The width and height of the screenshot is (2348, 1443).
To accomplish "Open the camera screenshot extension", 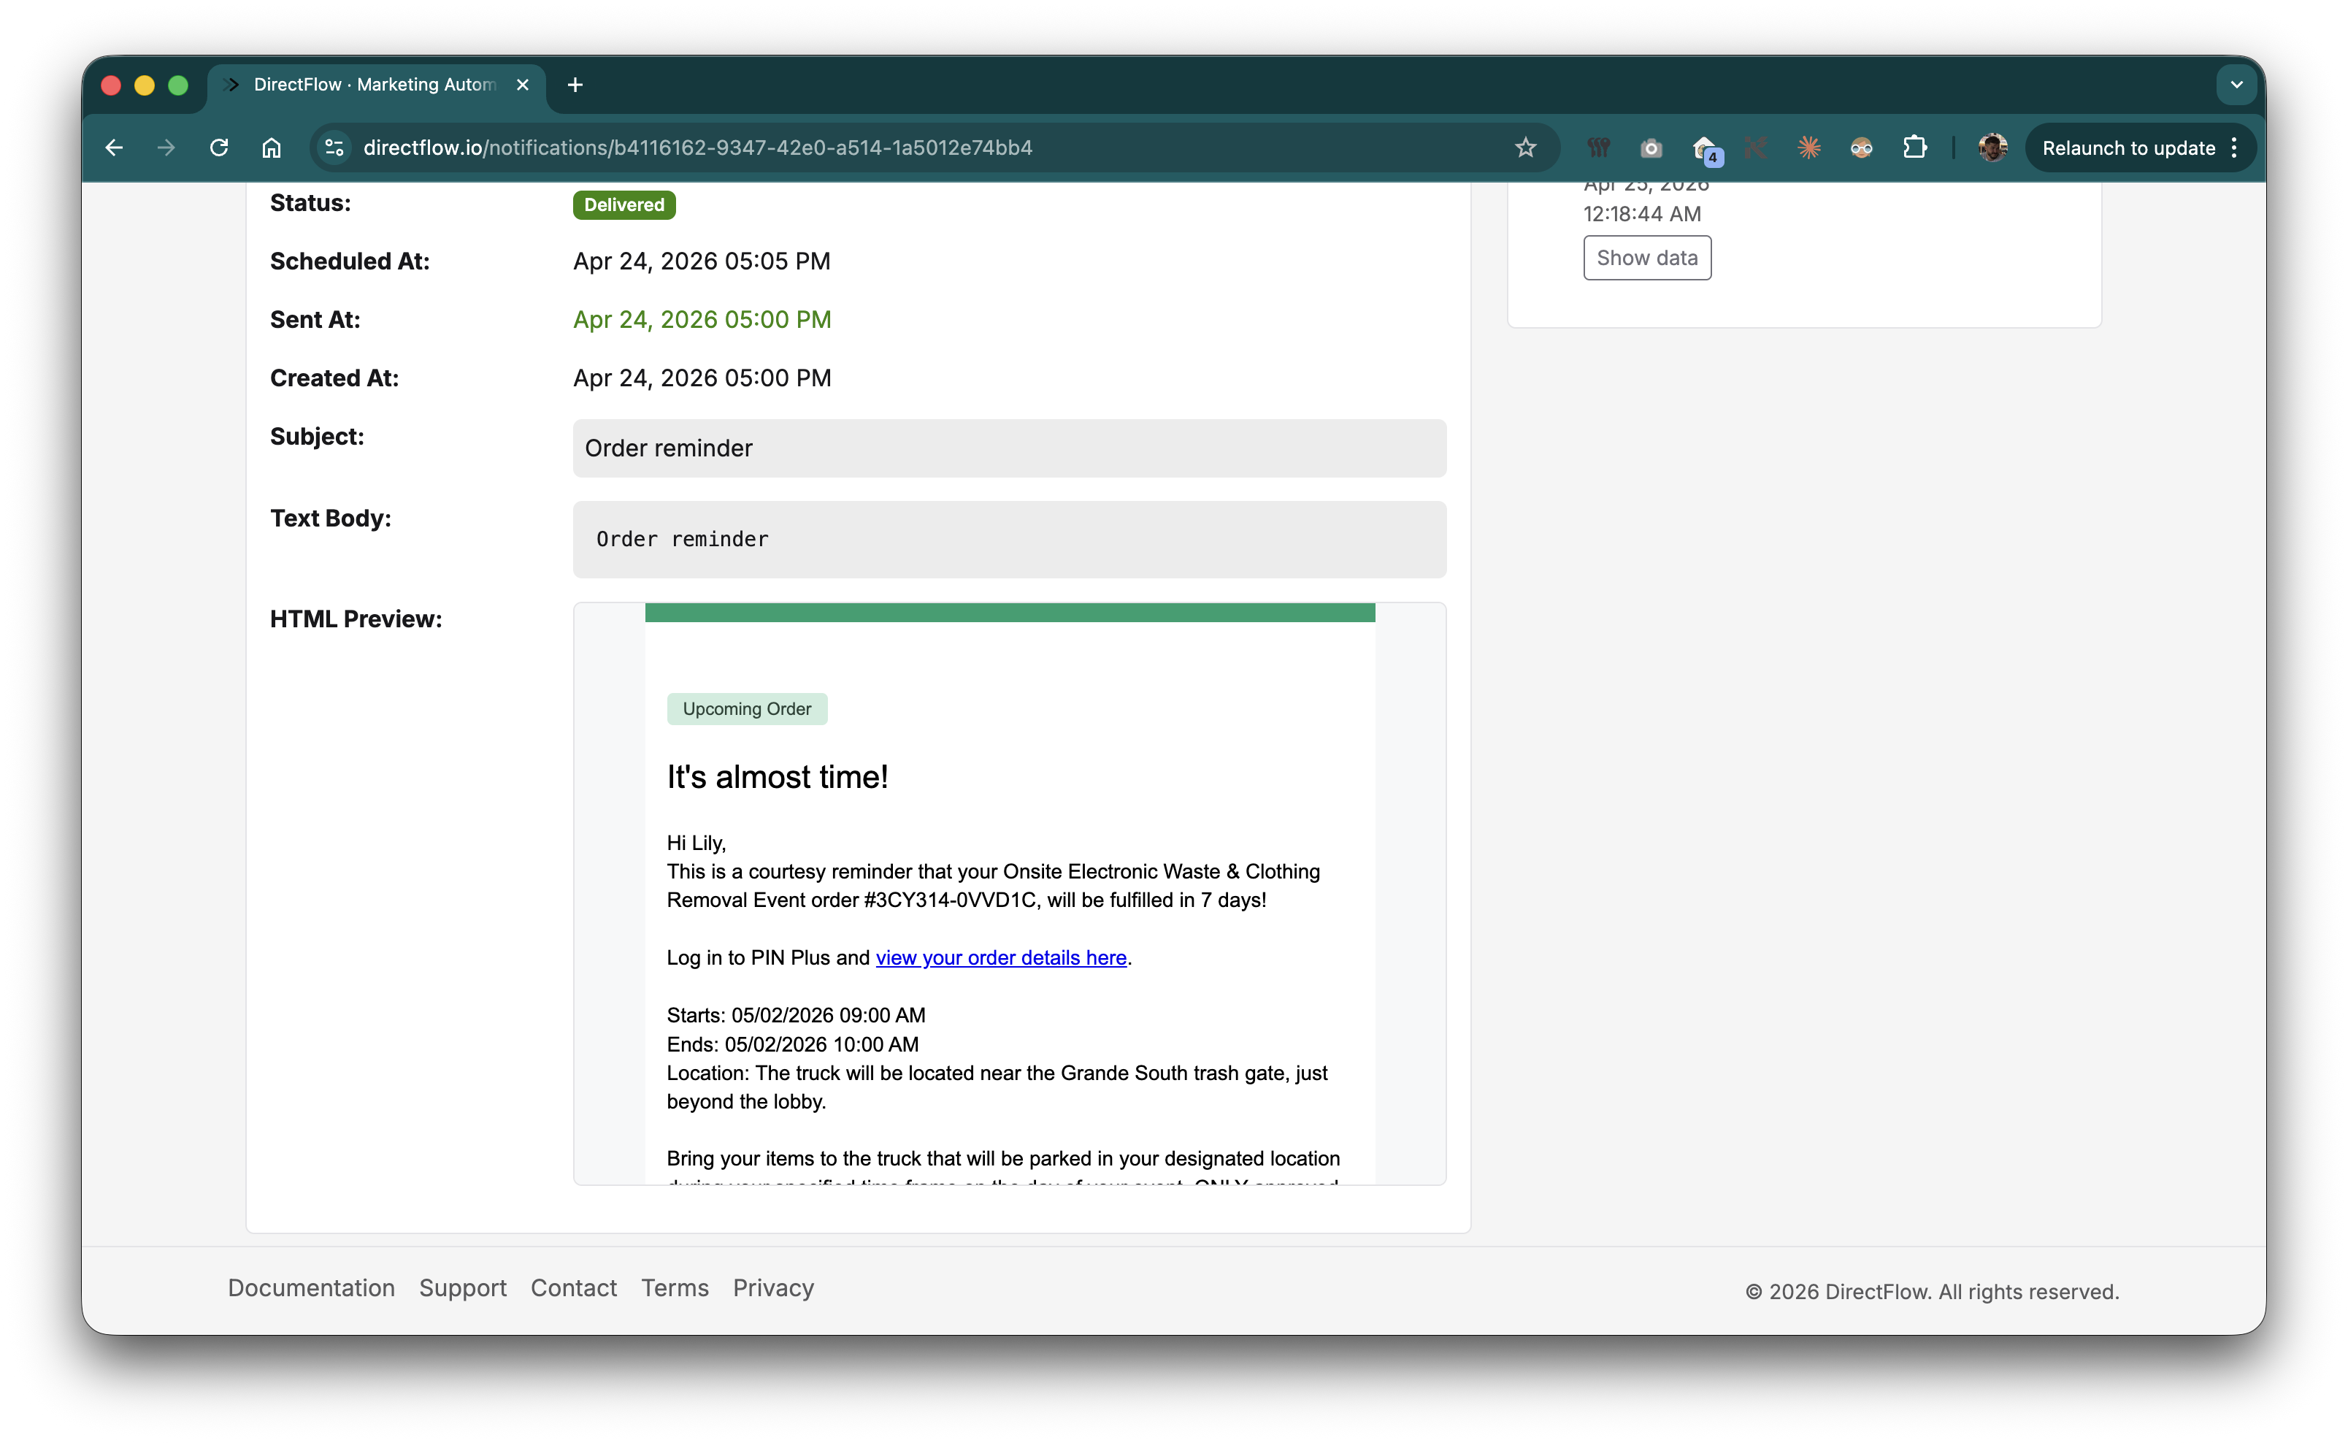I will pyautogui.click(x=1651, y=148).
